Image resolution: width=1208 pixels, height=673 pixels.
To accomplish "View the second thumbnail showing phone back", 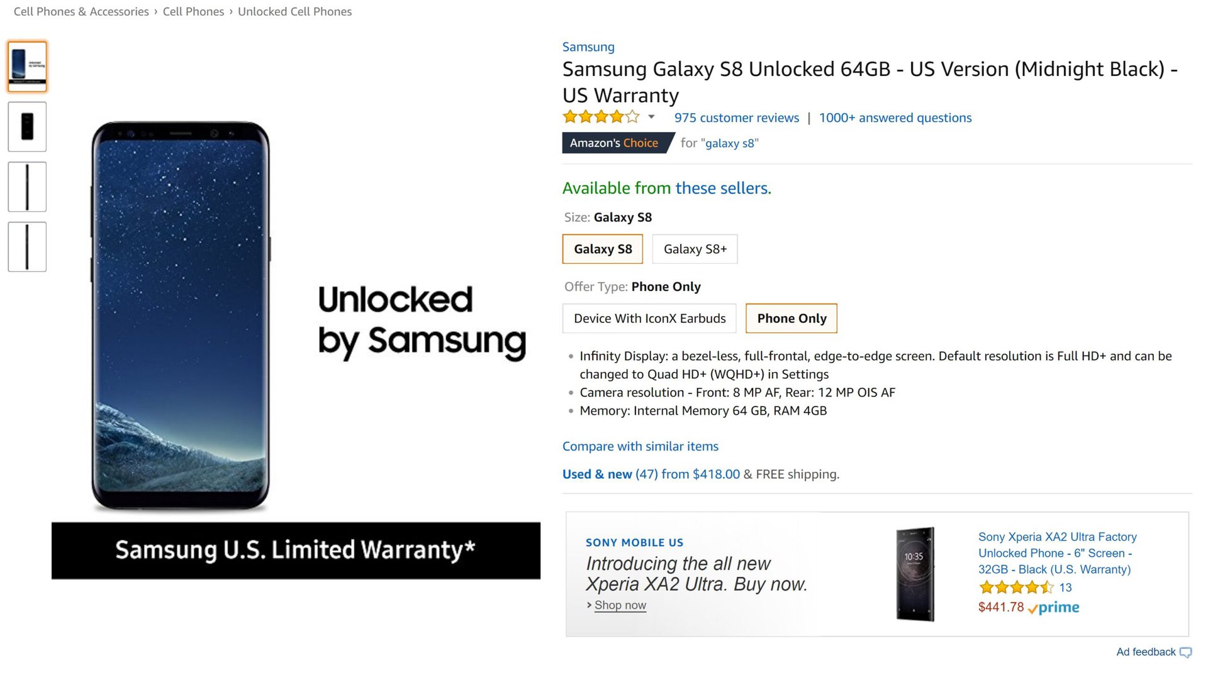I will [27, 126].
